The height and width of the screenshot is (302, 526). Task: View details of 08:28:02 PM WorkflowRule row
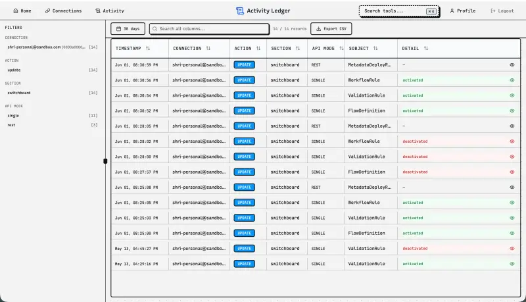click(512, 141)
